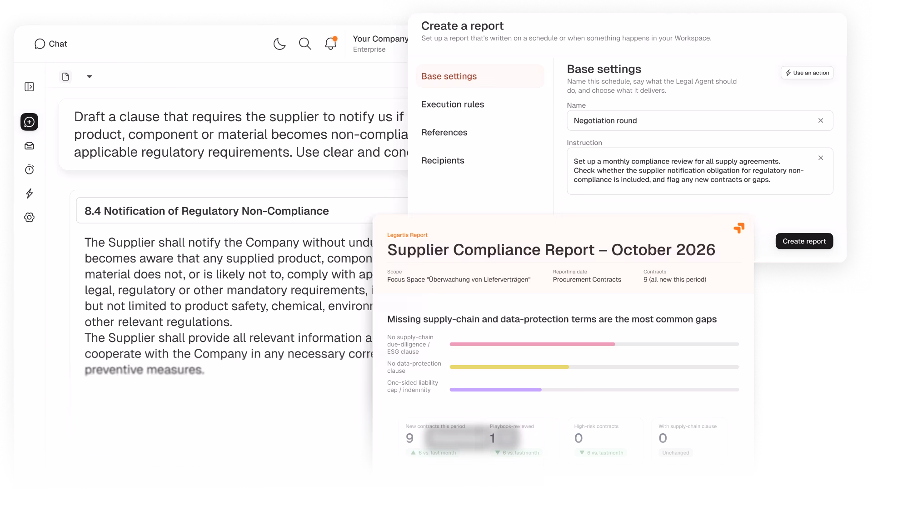This screenshot has width=898, height=505.
Task: Click the Legartis Report label
Action: (x=407, y=235)
